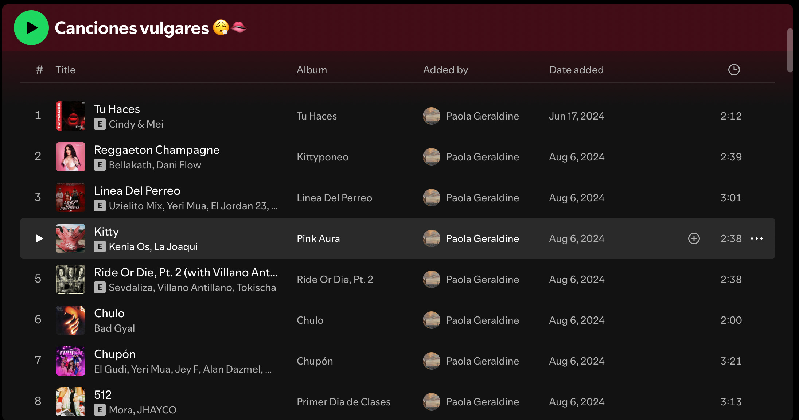The width and height of the screenshot is (799, 420).
Task: Click the 512 track cover art
Action: pyautogui.click(x=71, y=402)
